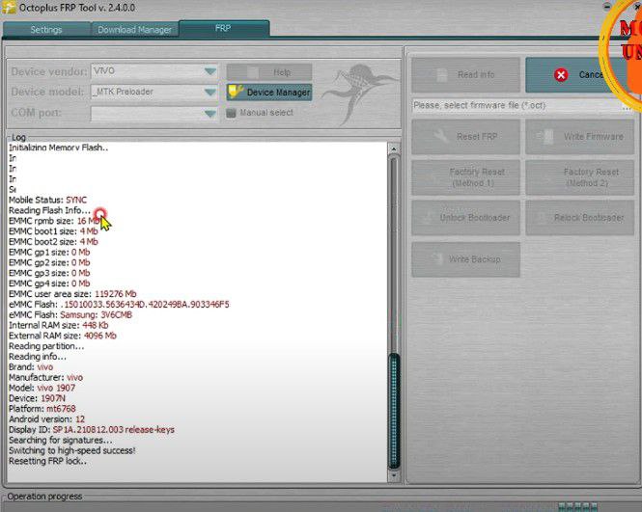Click the Write Backup button
Screen dimensions: 642x512
(x=465, y=259)
